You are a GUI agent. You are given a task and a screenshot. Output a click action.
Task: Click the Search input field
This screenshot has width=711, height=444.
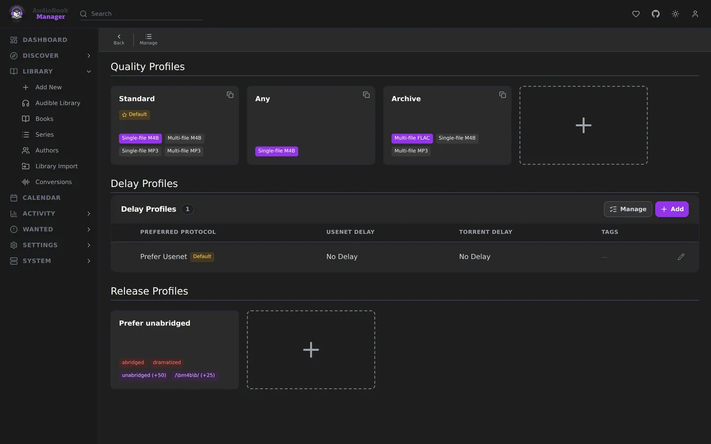click(x=141, y=14)
